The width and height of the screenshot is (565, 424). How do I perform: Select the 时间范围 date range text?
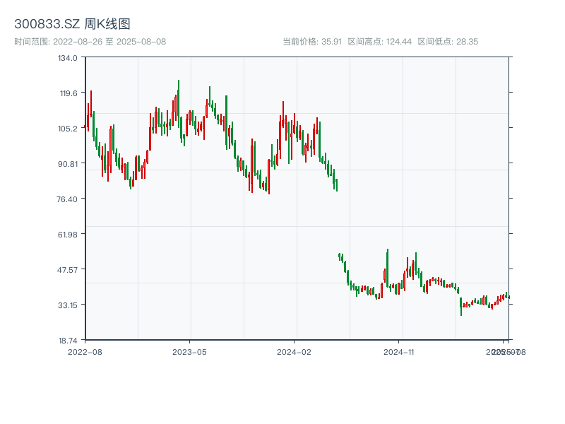pyautogui.click(x=90, y=42)
